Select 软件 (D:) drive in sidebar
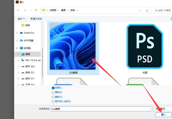This screenshot has height=119, width=172. click(x=28, y=66)
